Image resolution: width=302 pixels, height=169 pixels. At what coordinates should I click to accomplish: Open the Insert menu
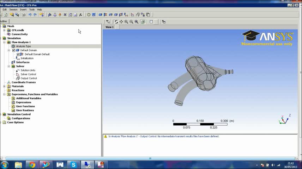tap(23, 10)
